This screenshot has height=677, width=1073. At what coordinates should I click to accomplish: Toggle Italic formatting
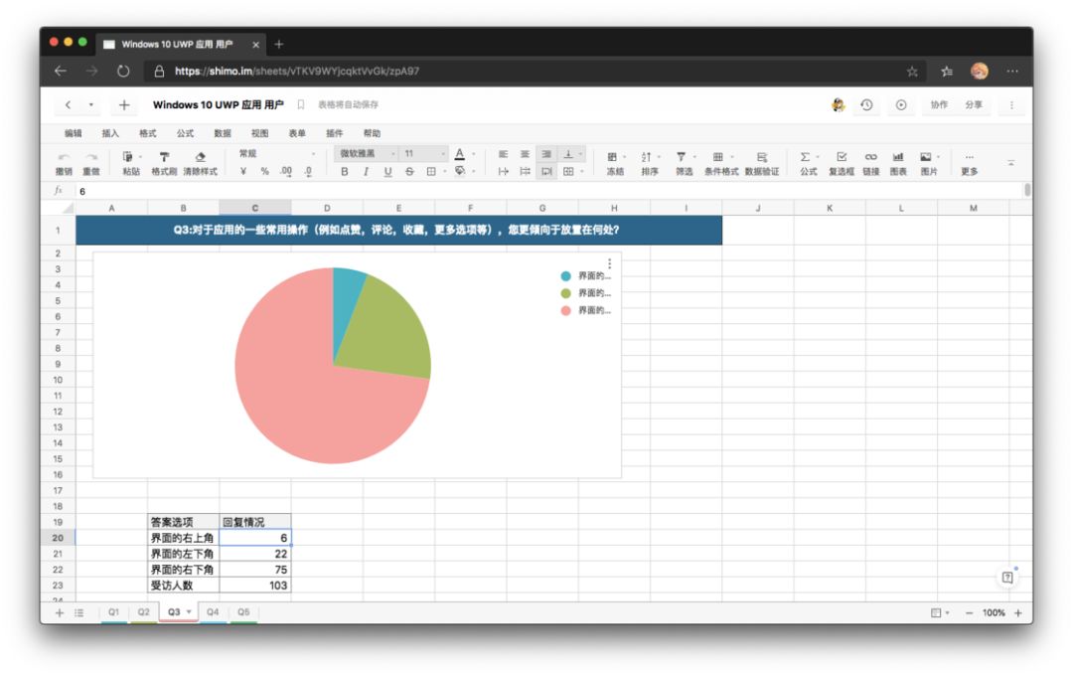point(366,172)
